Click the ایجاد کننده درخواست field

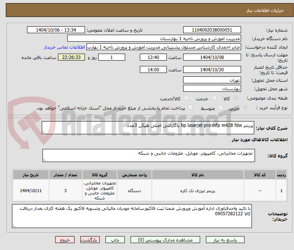tap(164, 47)
